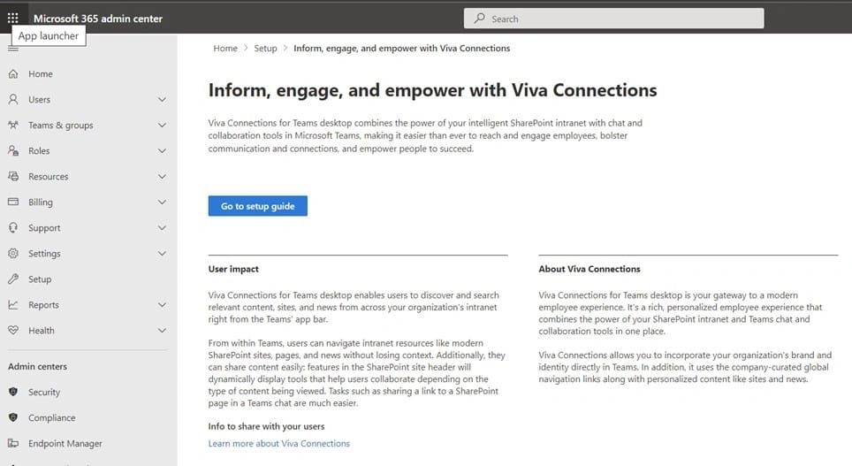Click the Health heart icon
Image resolution: width=852 pixels, height=466 pixels.
(13, 331)
